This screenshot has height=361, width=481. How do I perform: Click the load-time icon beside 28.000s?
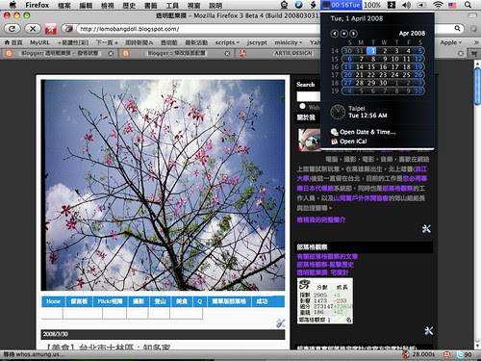[406, 354]
